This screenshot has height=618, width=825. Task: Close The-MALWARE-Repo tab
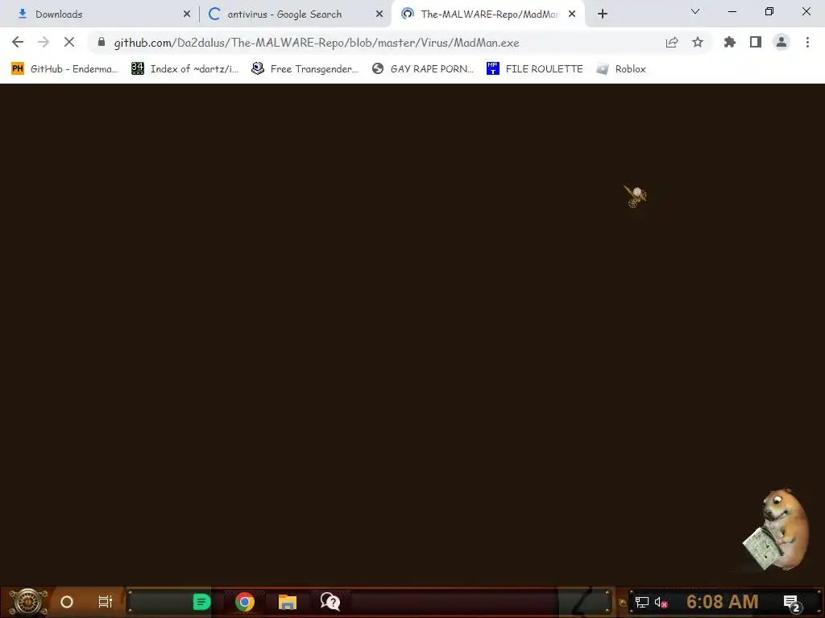click(572, 14)
